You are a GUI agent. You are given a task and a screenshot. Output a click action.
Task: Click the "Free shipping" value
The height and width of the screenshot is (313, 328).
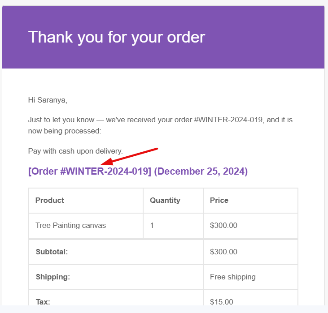(x=233, y=277)
